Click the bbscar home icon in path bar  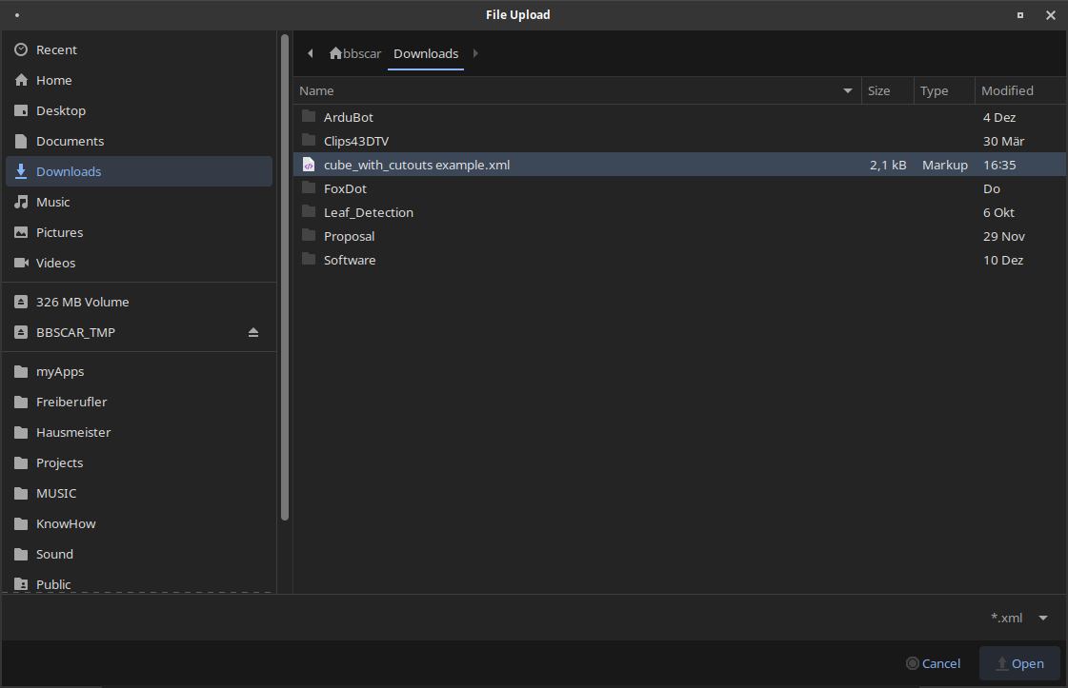tap(335, 54)
